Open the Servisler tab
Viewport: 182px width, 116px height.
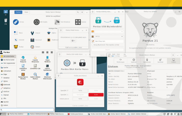click(x=160, y=61)
